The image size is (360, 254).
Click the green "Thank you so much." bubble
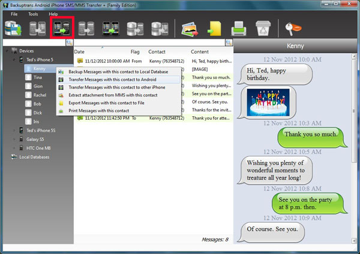(312, 137)
